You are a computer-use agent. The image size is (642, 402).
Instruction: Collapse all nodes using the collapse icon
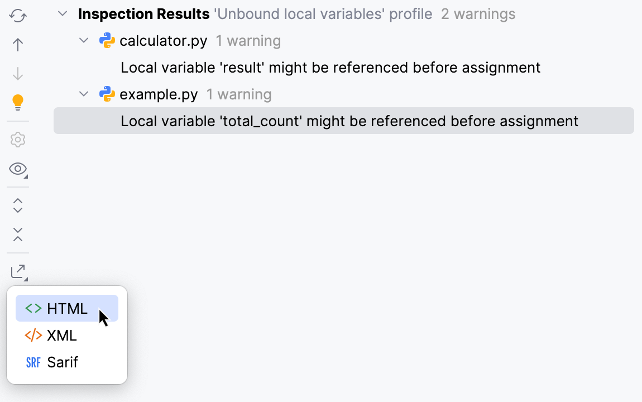tap(17, 234)
